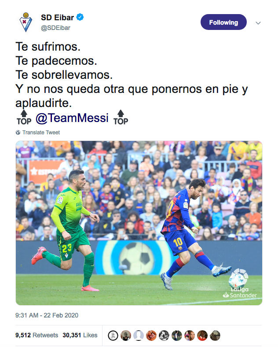View the 9,512 Retweets list

(x=37, y=335)
